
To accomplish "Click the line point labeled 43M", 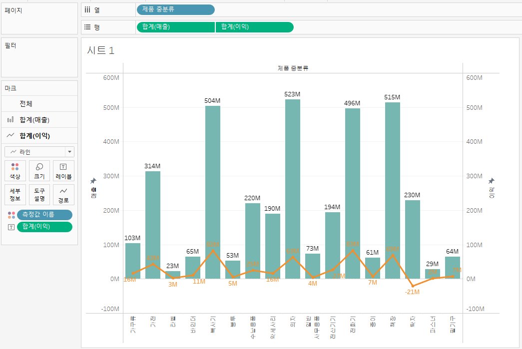I will [x=153, y=264].
